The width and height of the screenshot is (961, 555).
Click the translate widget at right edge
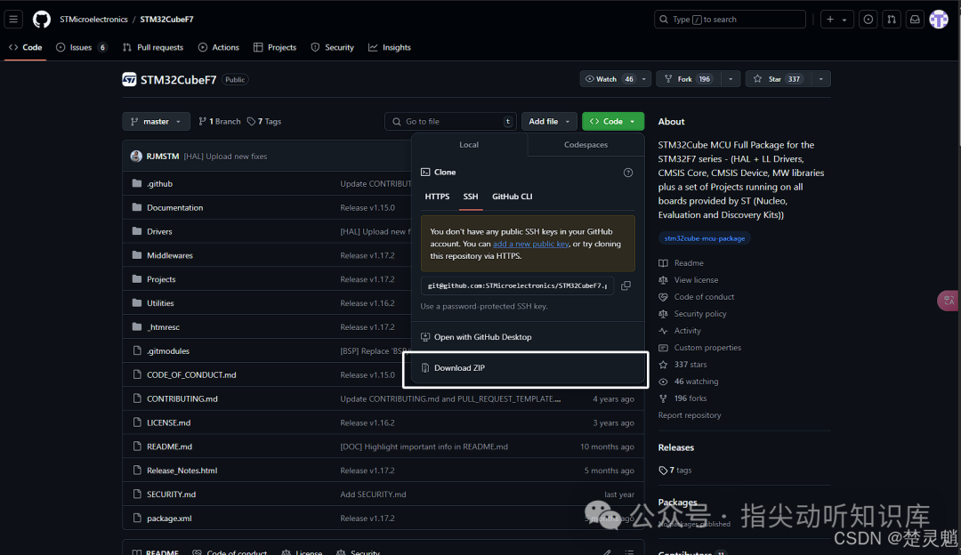pyautogui.click(x=949, y=301)
